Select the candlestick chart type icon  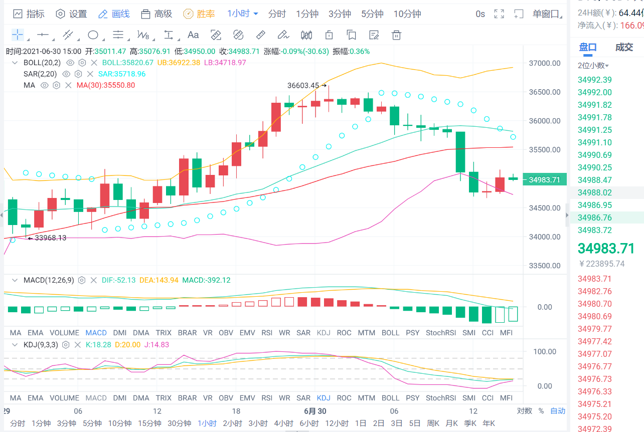point(306,35)
